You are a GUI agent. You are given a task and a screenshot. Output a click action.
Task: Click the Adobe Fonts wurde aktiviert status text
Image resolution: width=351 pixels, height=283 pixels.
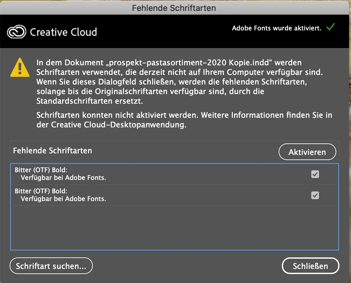pyautogui.click(x=276, y=28)
